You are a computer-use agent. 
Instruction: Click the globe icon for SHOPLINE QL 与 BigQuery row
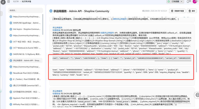coord(11,54)
